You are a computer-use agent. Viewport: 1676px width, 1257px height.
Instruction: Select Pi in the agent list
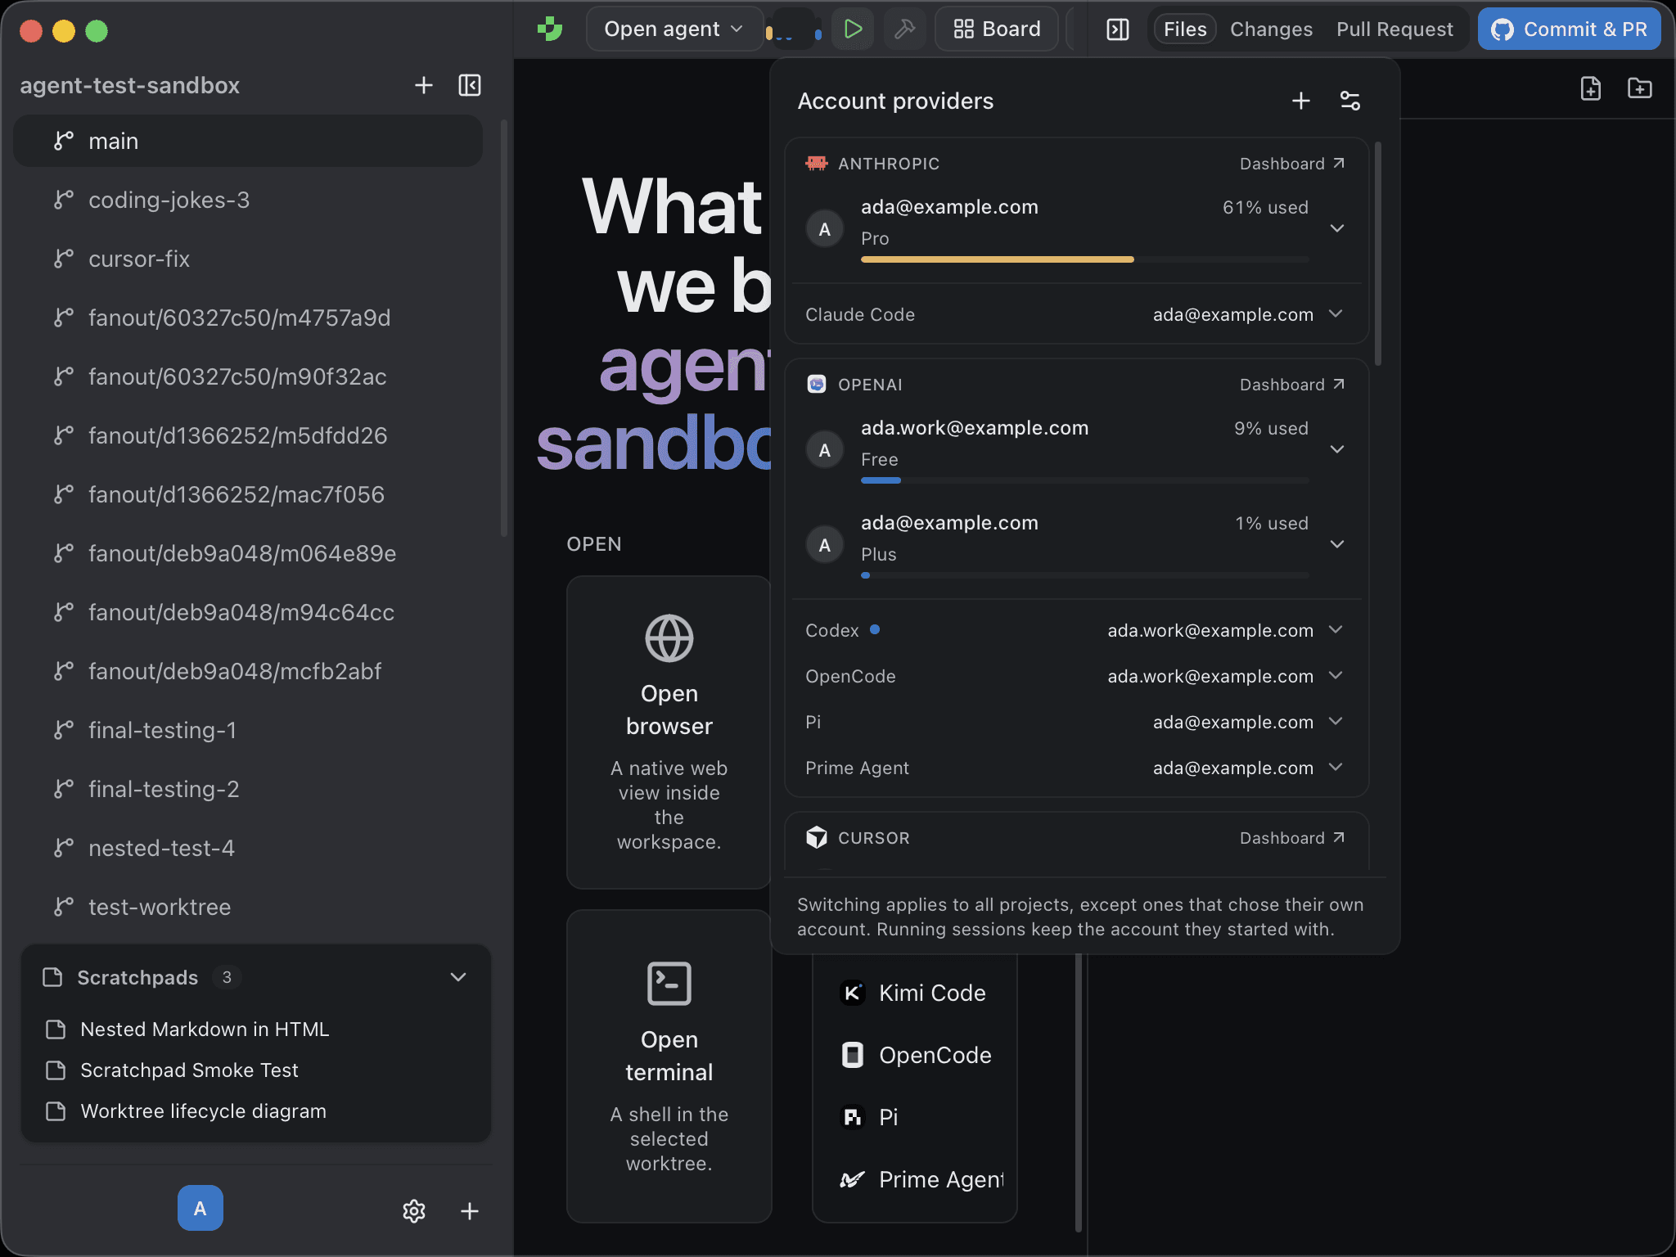(x=915, y=1117)
